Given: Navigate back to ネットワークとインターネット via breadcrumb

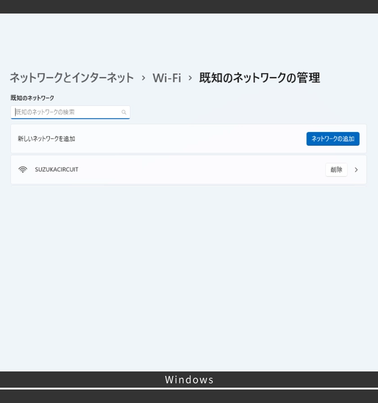Looking at the screenshot, I should click(72, 78).
